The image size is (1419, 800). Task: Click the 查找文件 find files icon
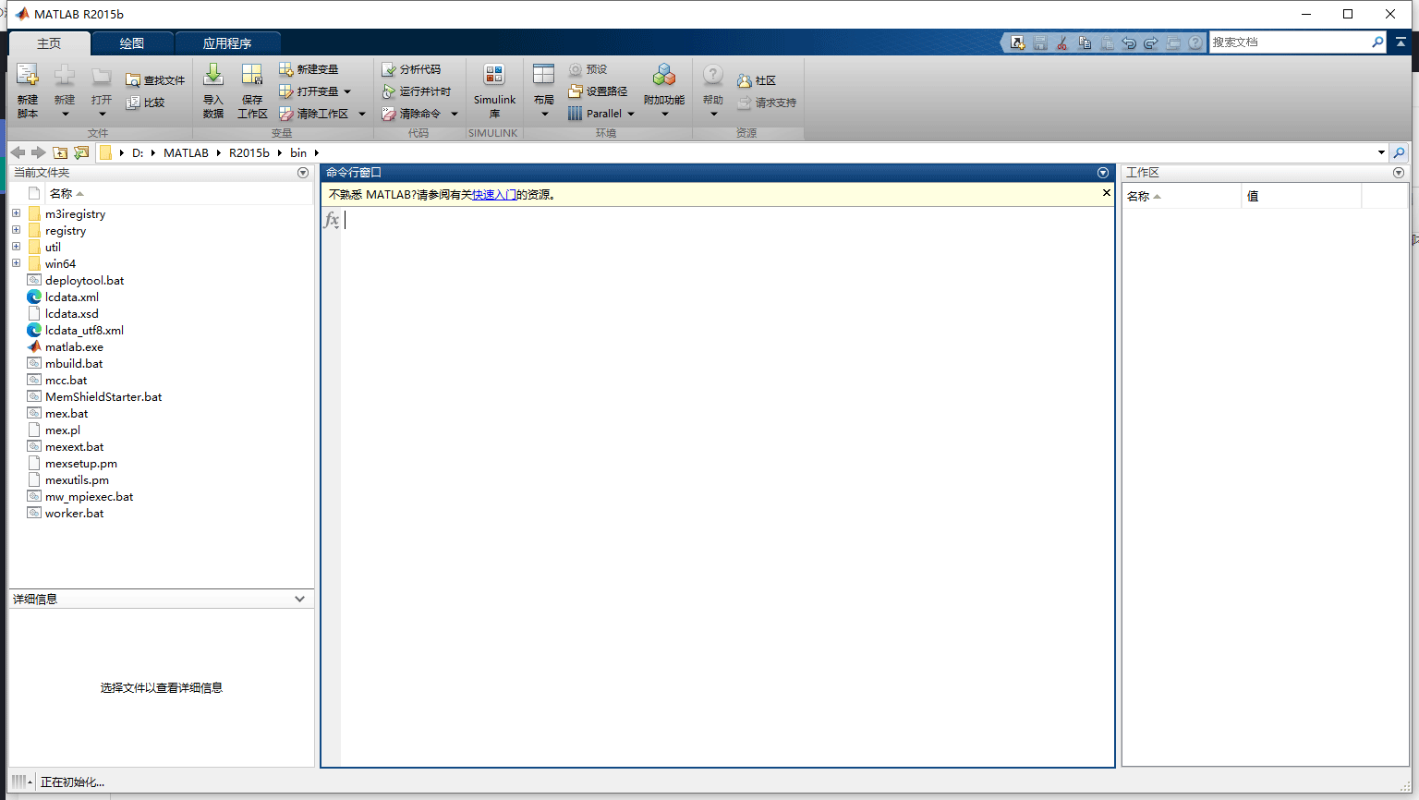click(133, 80)
